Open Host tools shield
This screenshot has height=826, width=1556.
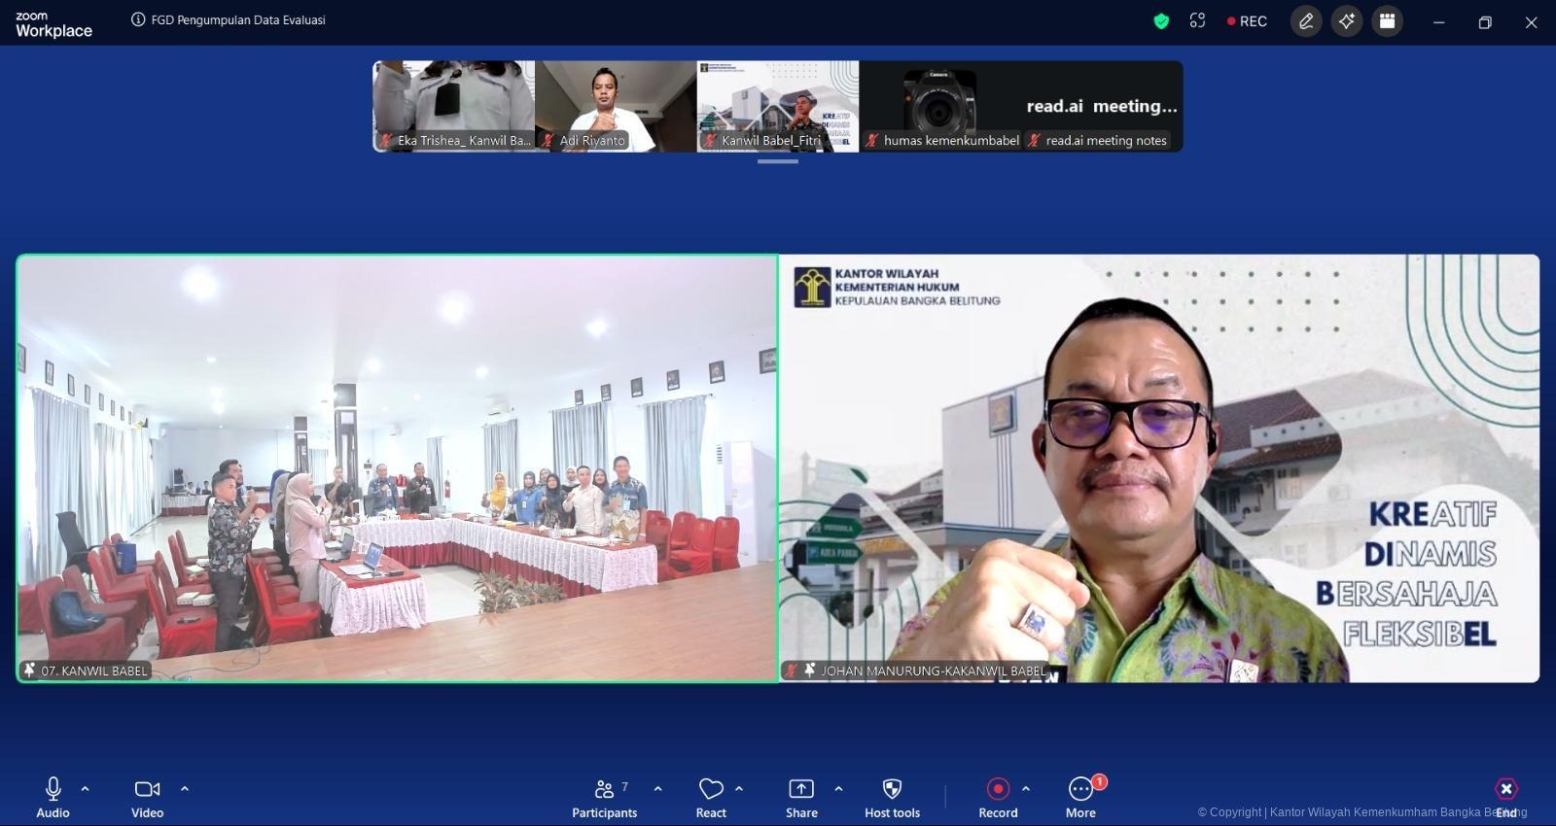click(x=892, y=798)
